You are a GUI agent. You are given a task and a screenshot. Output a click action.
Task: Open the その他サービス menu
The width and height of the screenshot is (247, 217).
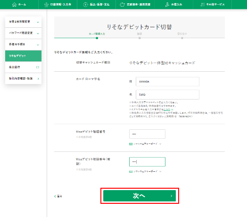pyautogui.click(x=212, y=4)
